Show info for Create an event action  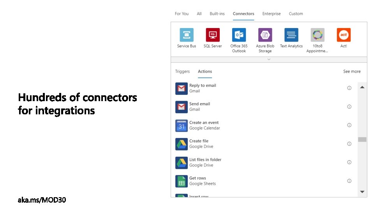click(x=349, y=125)
